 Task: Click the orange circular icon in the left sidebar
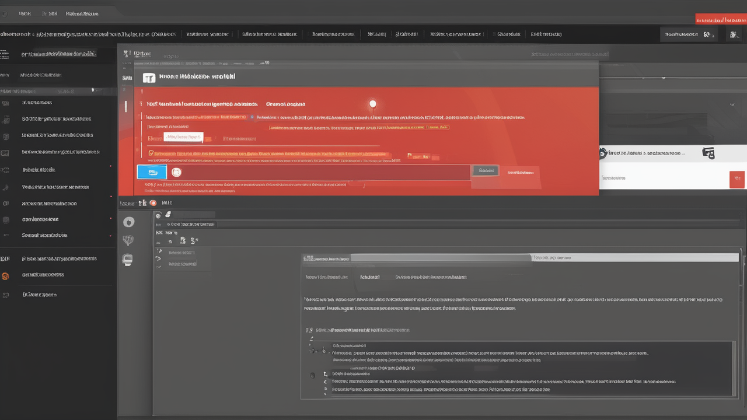click(6, 276)
